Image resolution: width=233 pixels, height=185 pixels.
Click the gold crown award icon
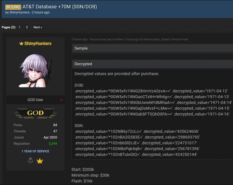40,161
